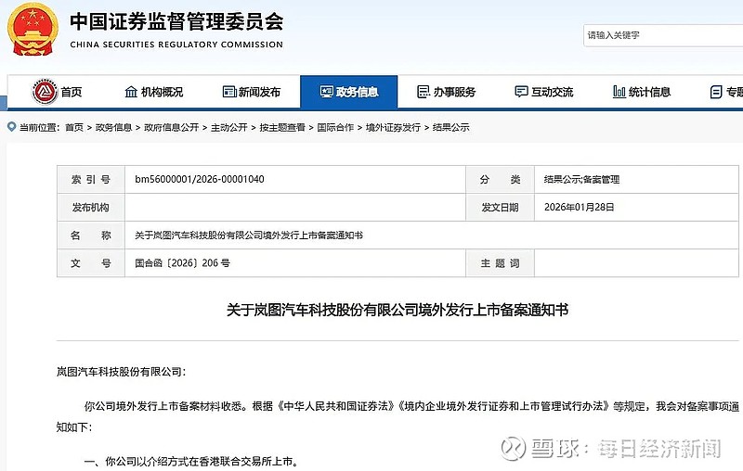
Task: Open the 首页 navigation tab
Action: [x=56, y=92]
